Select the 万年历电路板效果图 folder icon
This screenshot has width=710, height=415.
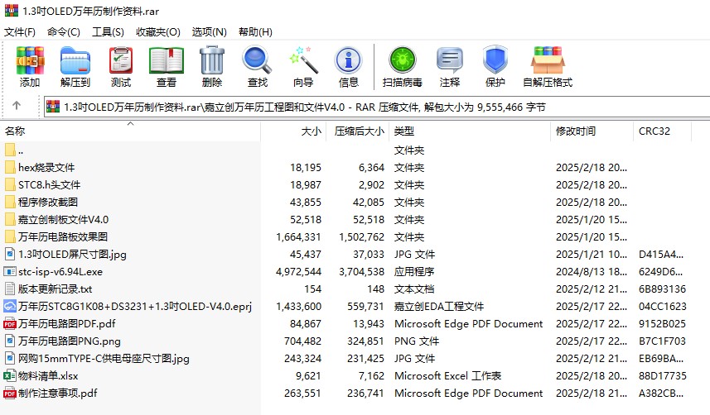[x=10, y=237]
